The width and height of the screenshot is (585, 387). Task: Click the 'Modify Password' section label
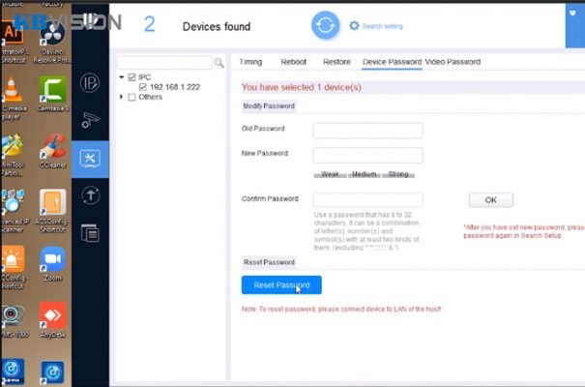point(269,106)
